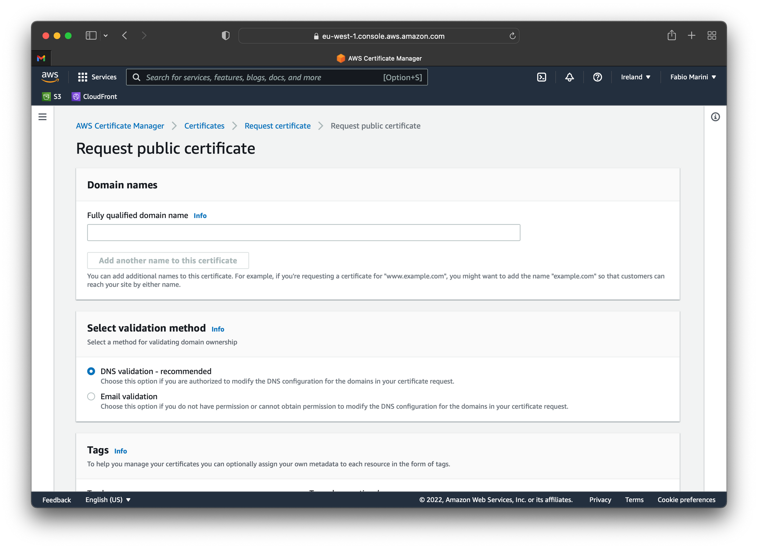Click the CloudShell terminal icon
Image resolution: width=758 pixels, height=549 pixels.
pyautogui.click(x=542, y=77)
